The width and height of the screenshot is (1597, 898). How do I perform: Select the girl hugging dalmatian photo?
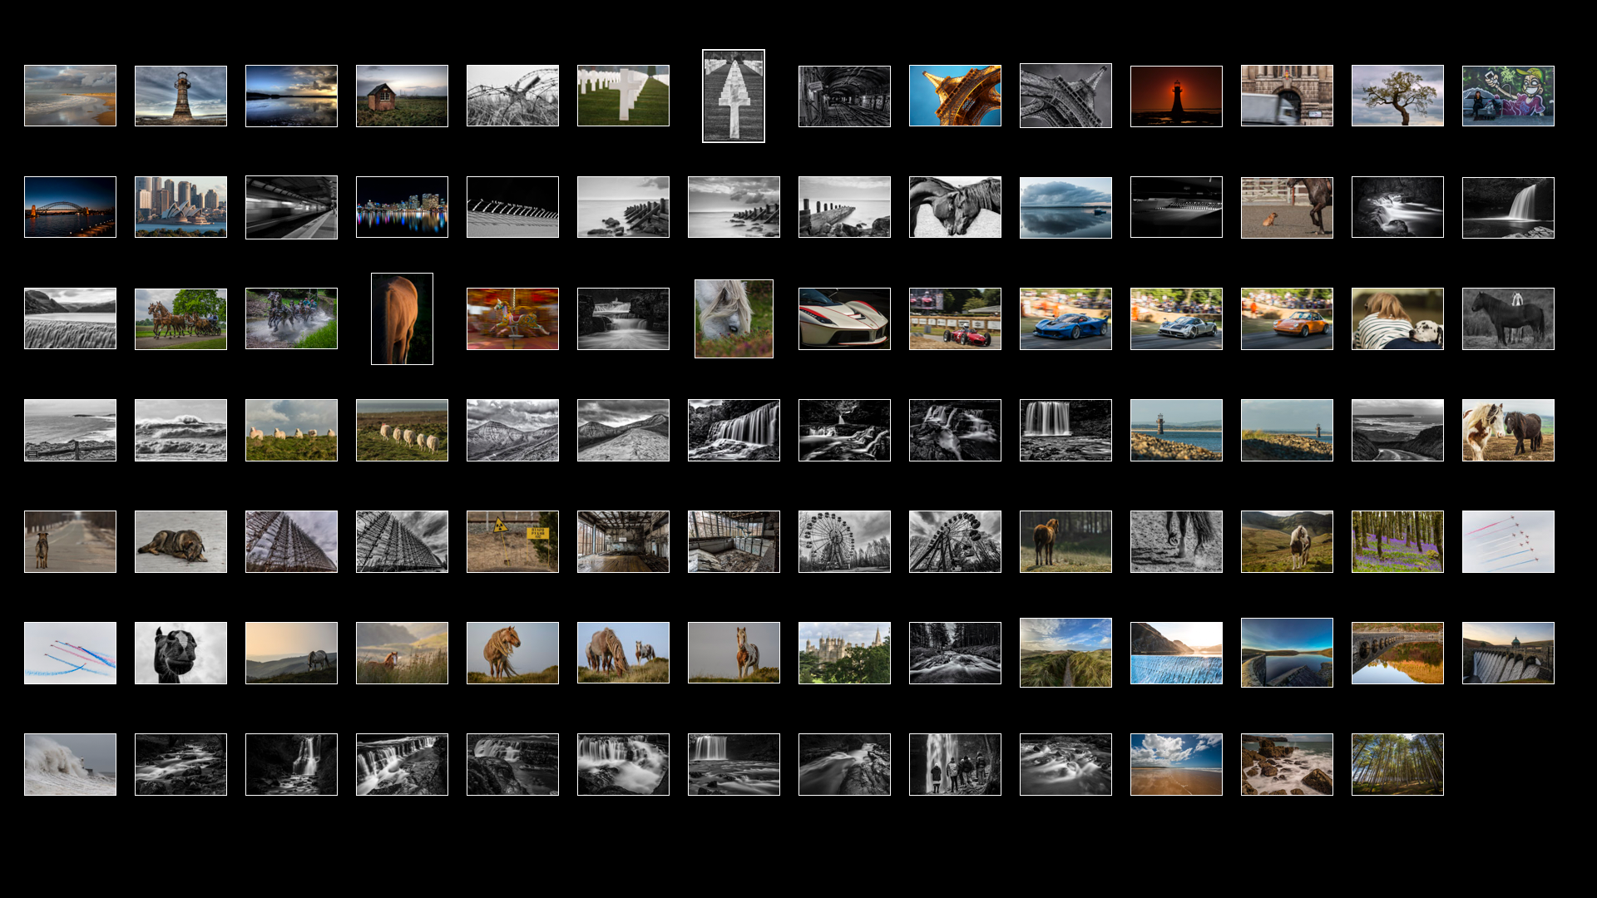[x=1397, y=319]
